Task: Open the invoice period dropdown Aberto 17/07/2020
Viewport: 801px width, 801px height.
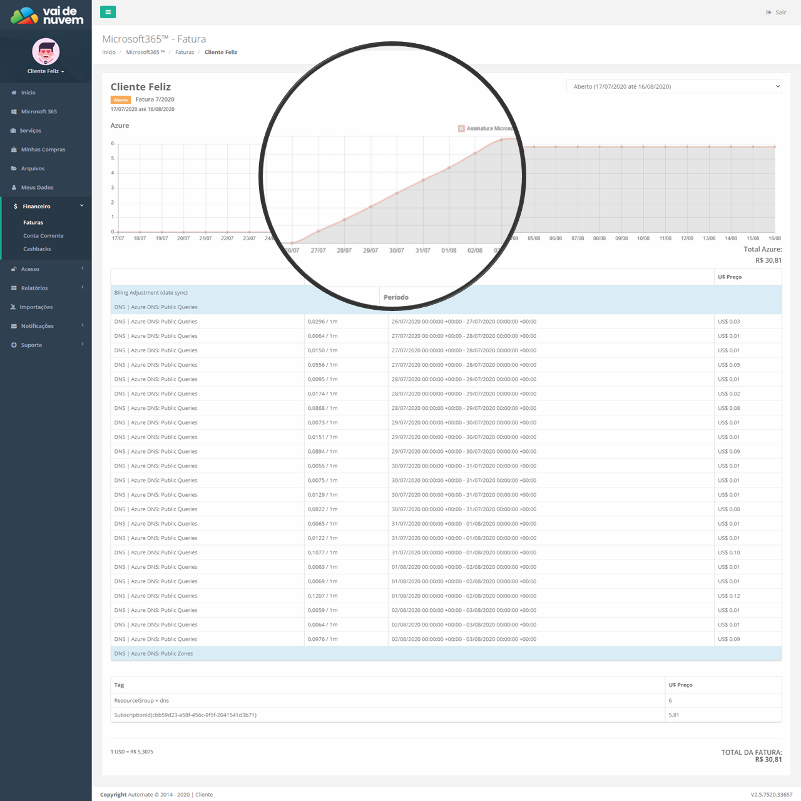Action: pyautogui.click(x=674, y=86)
